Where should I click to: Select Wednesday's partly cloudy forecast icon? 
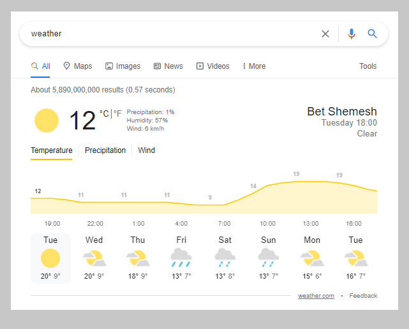pos(94,258)
